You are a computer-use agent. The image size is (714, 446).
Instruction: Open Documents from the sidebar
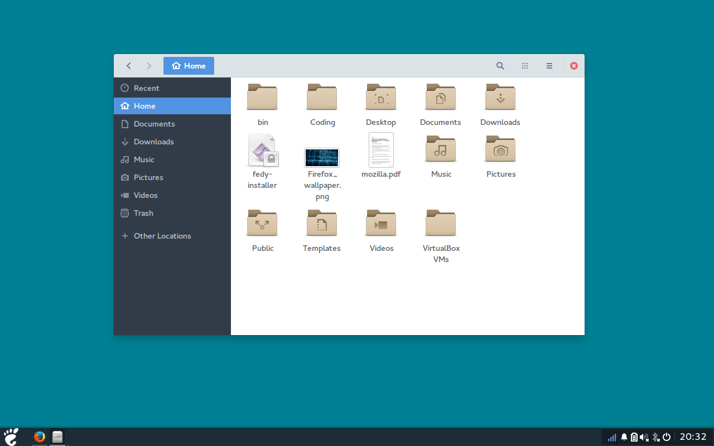tap(172, 124)
